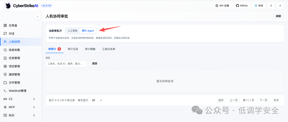Switch approver to 审计 Agent
This screenshot has height=122, width=288.
[88, 31]
